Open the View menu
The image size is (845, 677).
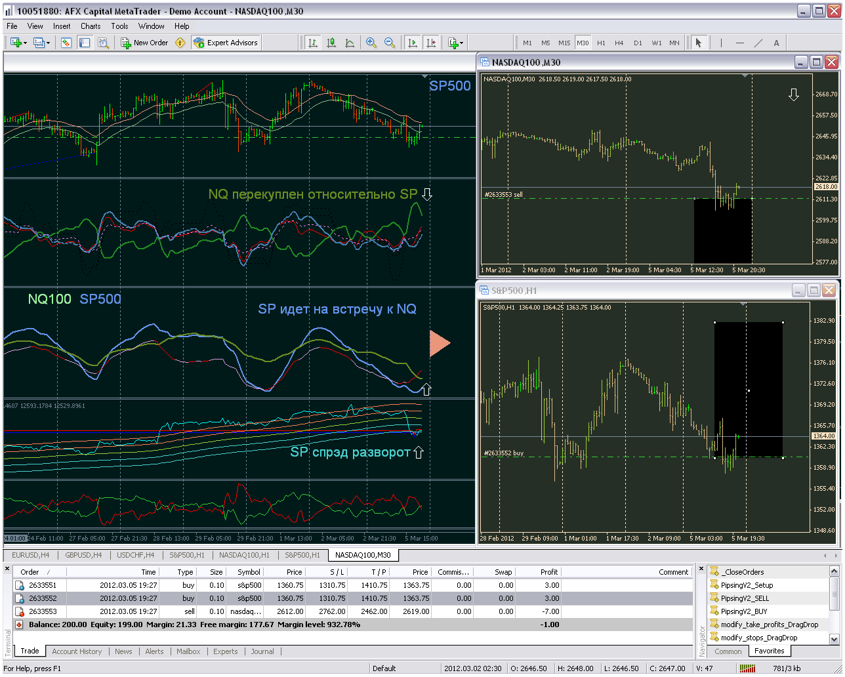tap(35, 26)
